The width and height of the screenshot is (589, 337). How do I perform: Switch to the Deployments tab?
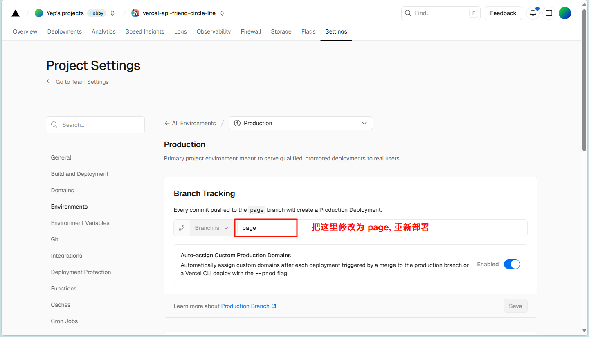pyautogui.click(x=65, y=31)
